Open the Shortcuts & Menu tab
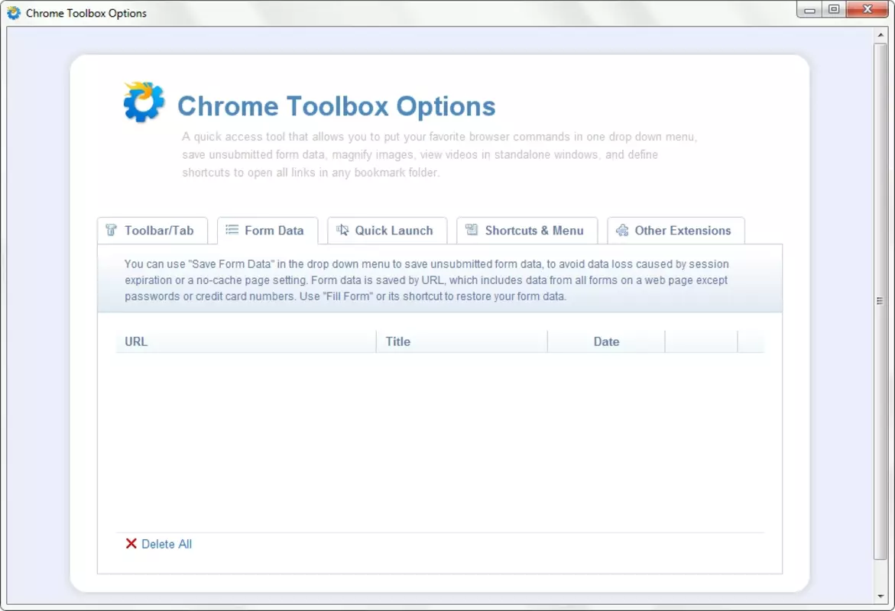 click(x=527, y=231)
